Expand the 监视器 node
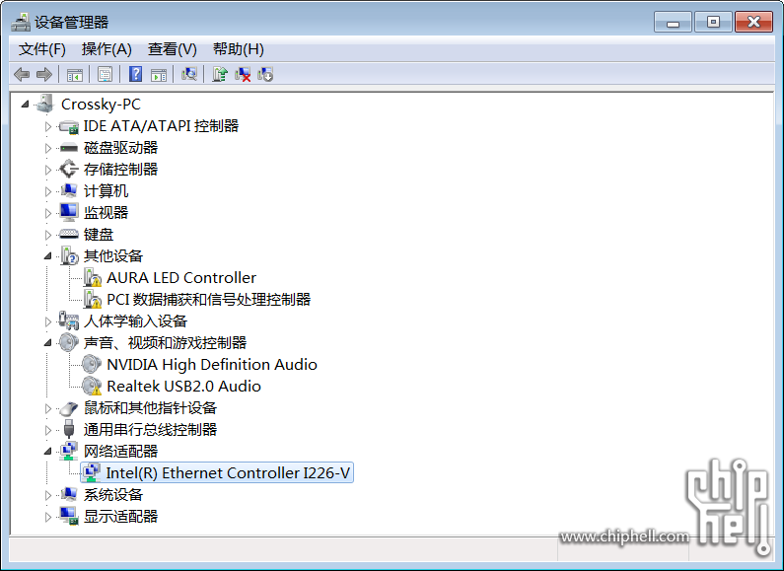 click(x=48, y=213)
